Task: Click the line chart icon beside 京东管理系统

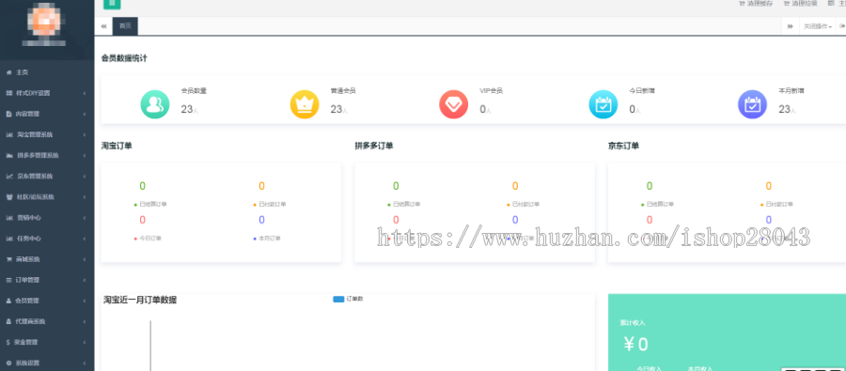Action: click(x=9, y=176)
